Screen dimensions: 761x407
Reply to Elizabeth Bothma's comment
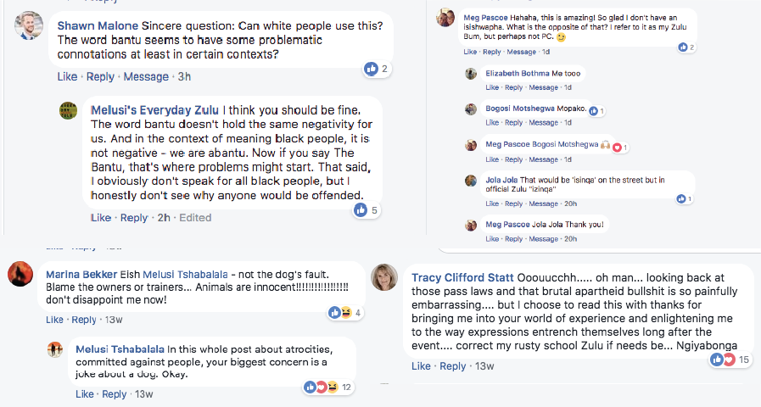click(x=515, y=87)
